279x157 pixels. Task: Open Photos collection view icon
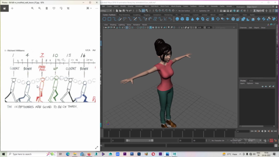[4, 8]
